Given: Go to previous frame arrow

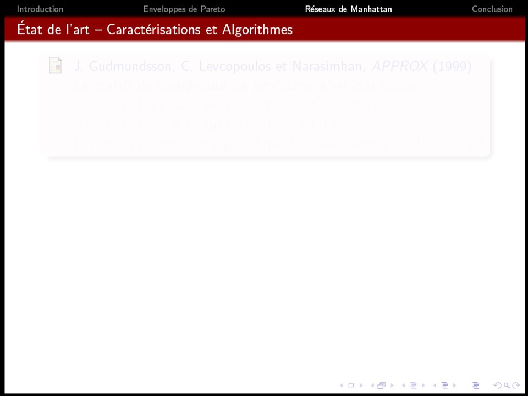Looking at the screenshot, I should (x=372, y=386).
